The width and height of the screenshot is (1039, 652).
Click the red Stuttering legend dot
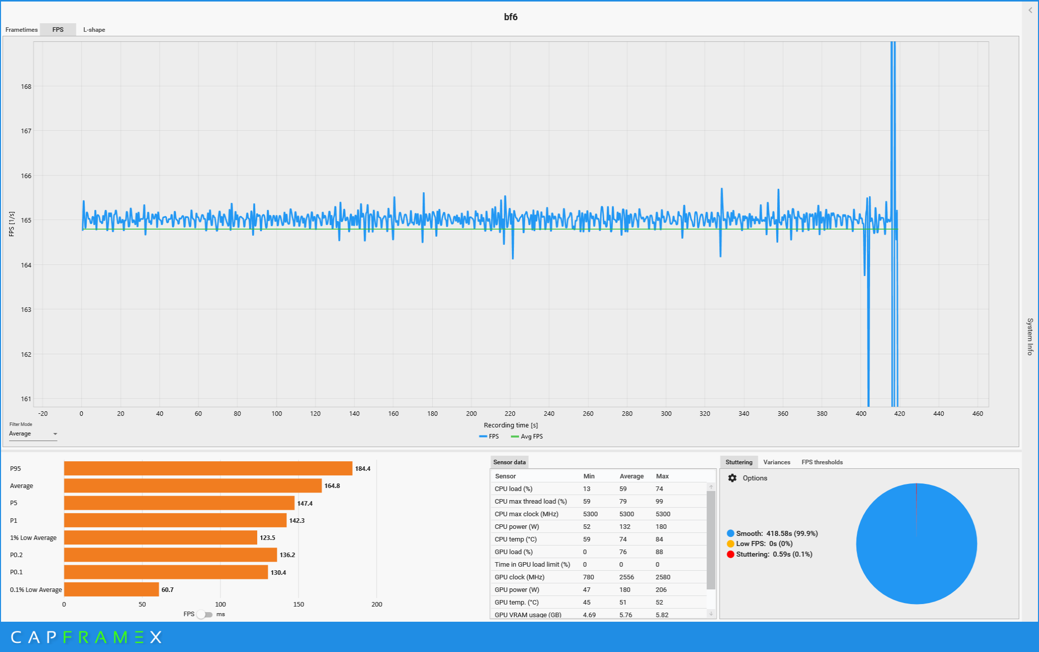[x=730, y=554]
